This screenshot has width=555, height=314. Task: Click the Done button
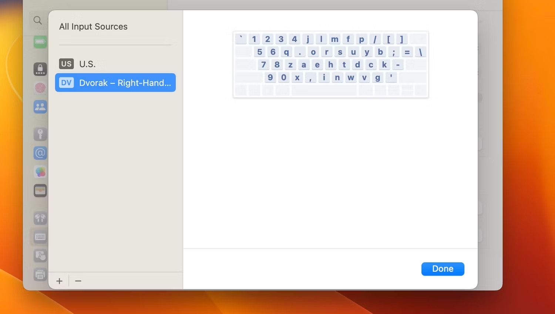[x=443, y=269]
